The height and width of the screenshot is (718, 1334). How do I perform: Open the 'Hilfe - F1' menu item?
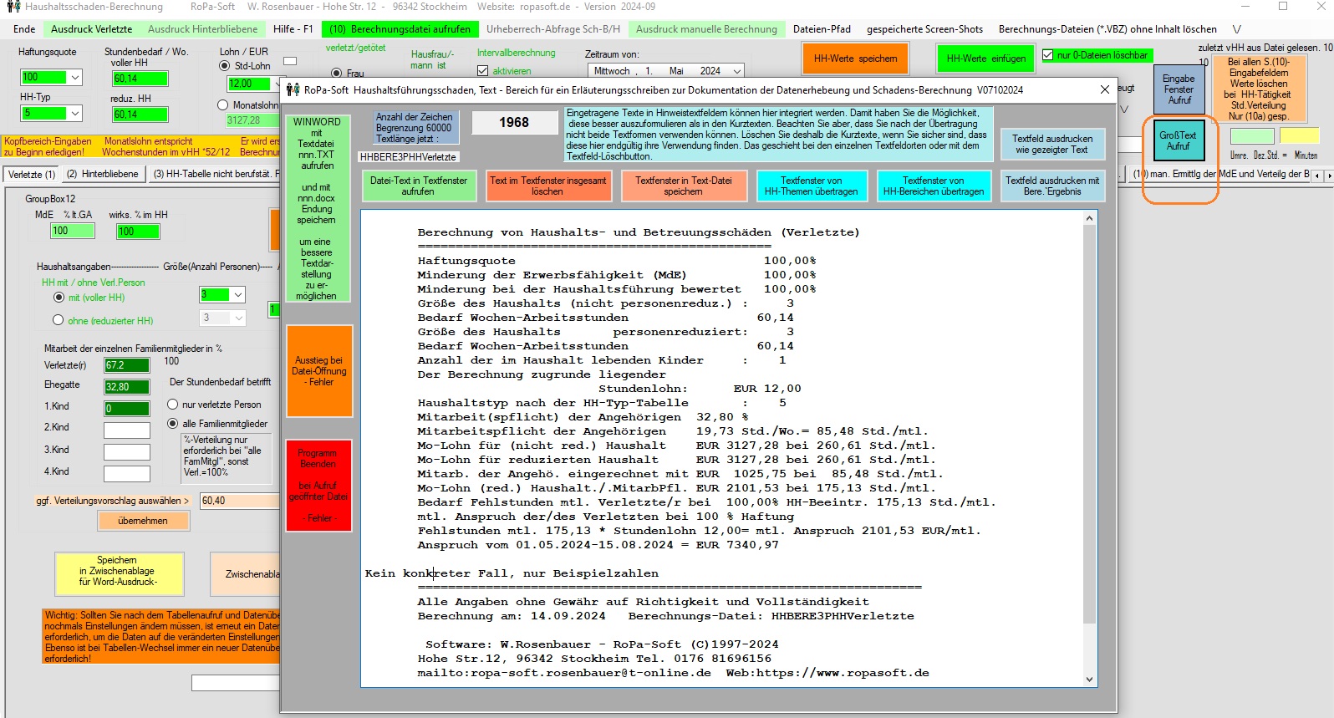[x=293, y=29]
